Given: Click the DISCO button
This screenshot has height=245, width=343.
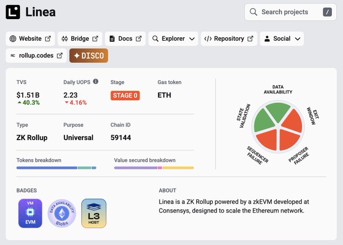Looking at the screenshot, I should [89, 55].
